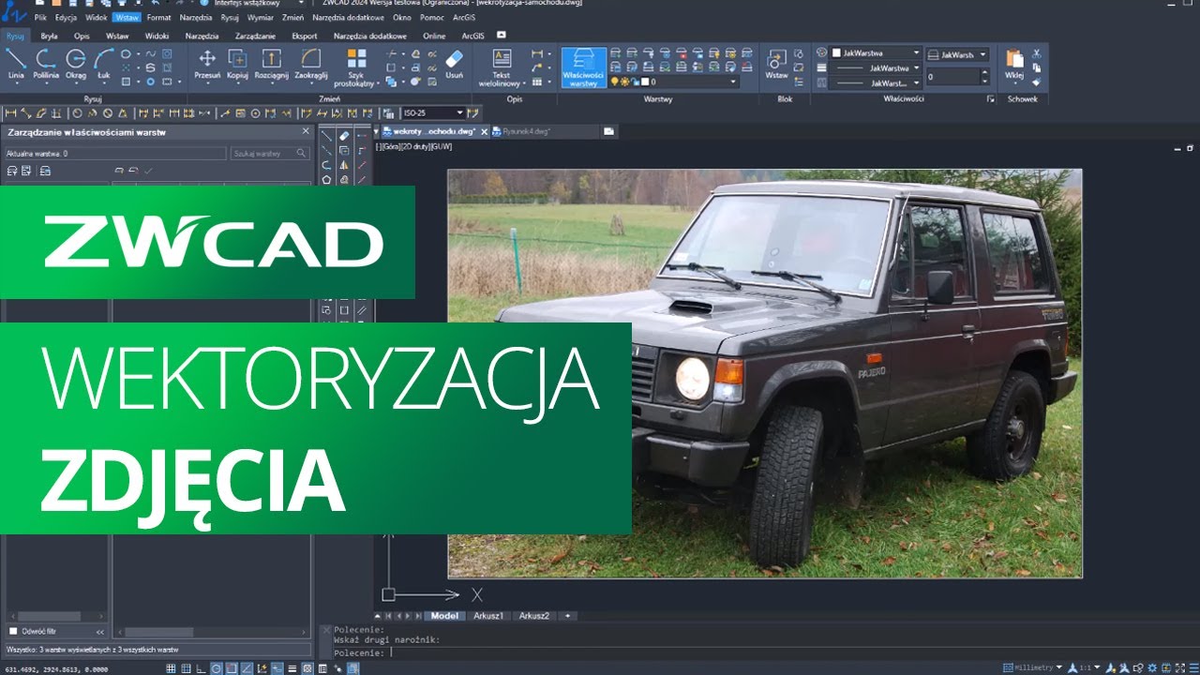1200x675 pixels.
Task: Click the Usuń eraser tool
Action: point(454,64)
